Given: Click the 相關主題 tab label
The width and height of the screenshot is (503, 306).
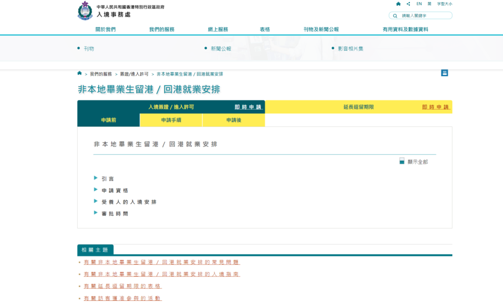Looking at the screenshot, I should [x=95, y=250].
